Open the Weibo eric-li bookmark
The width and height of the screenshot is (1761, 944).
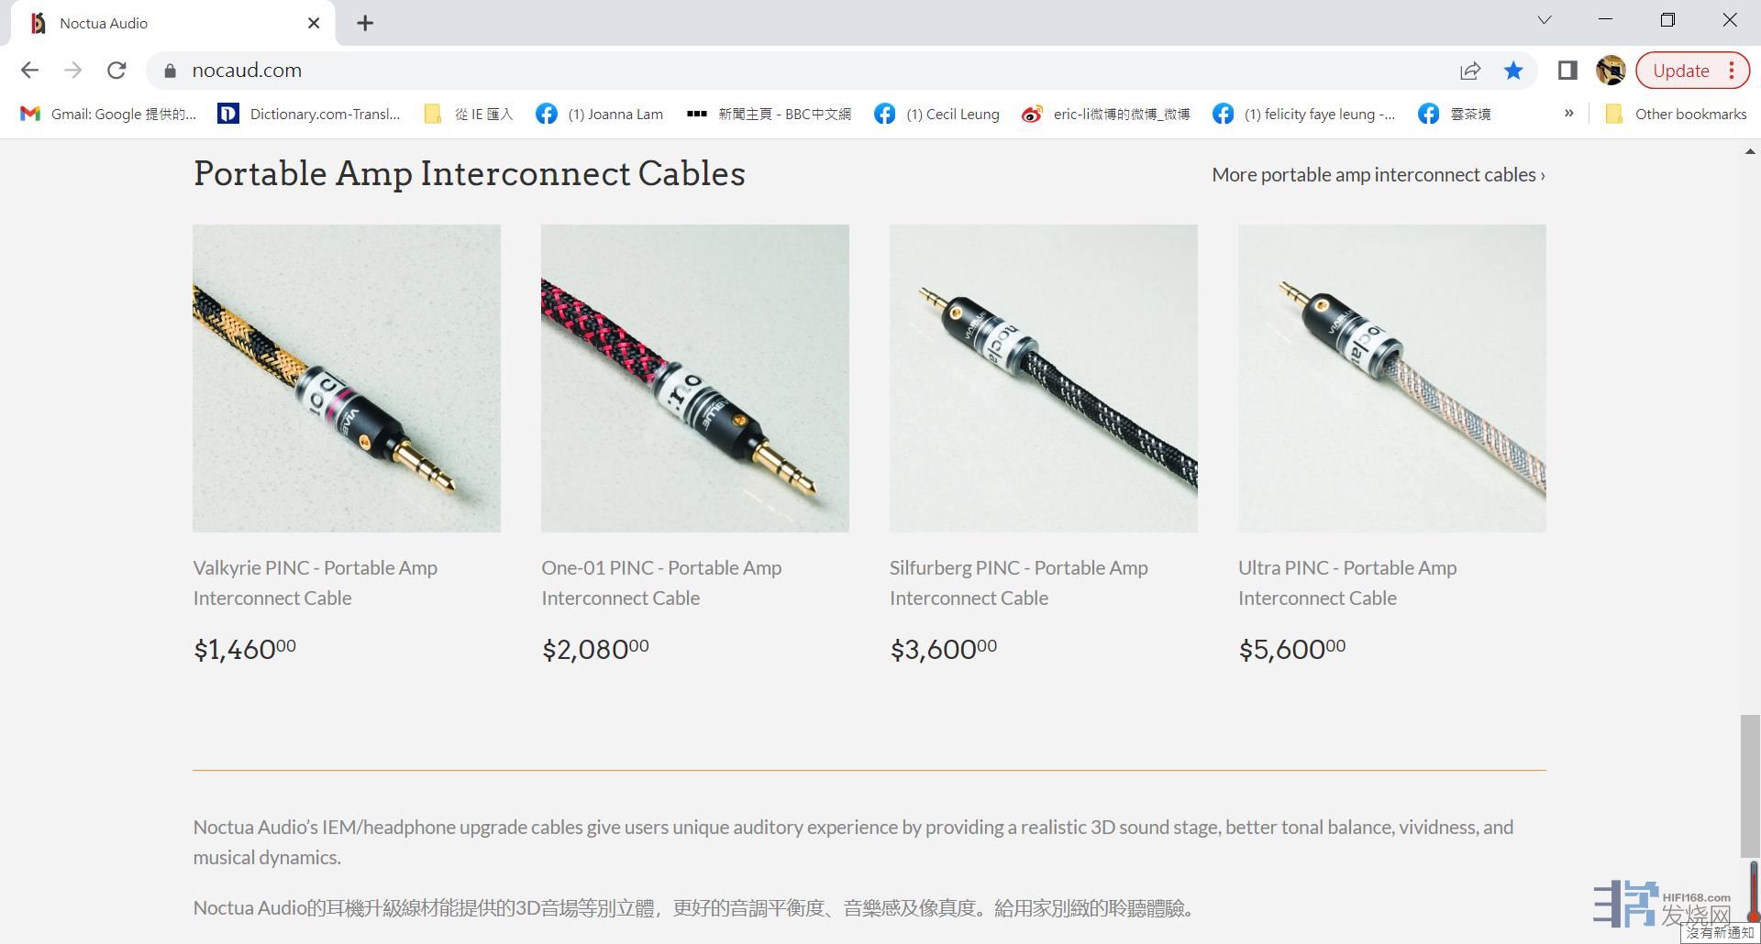(x=1106, y=114)
